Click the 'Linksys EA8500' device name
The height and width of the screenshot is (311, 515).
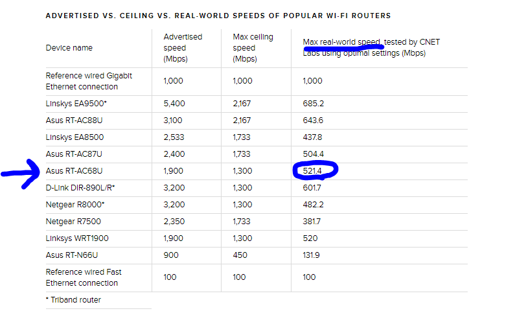pos(74,137)
